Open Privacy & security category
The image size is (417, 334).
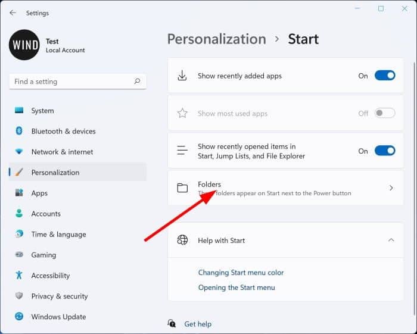[x=77, y=296]
